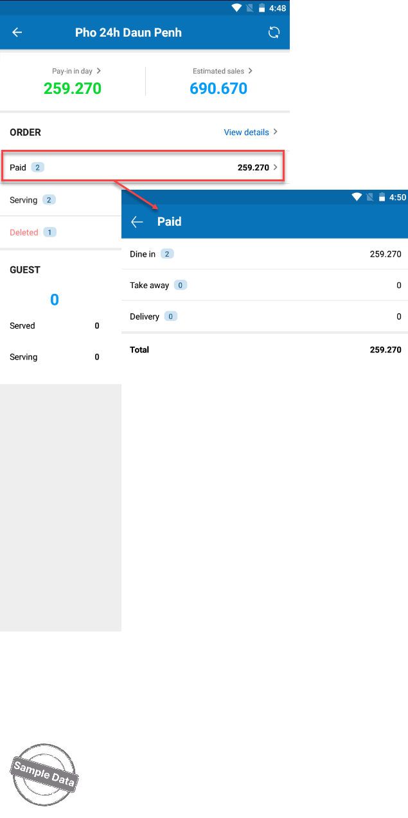408x818 pixels.
Task: Select the Take away row
Action: pos(265,285)
